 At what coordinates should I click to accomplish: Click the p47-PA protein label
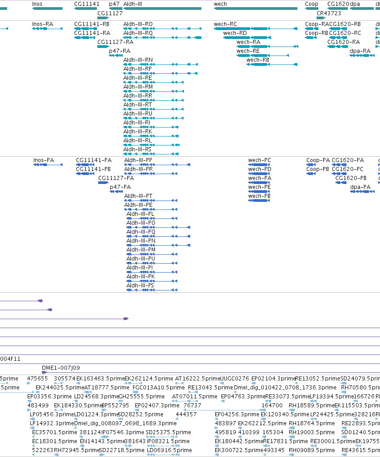(x=121, y=187)
